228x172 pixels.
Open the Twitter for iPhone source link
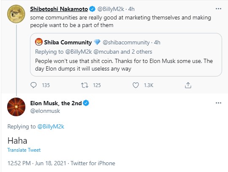[93, 163]
